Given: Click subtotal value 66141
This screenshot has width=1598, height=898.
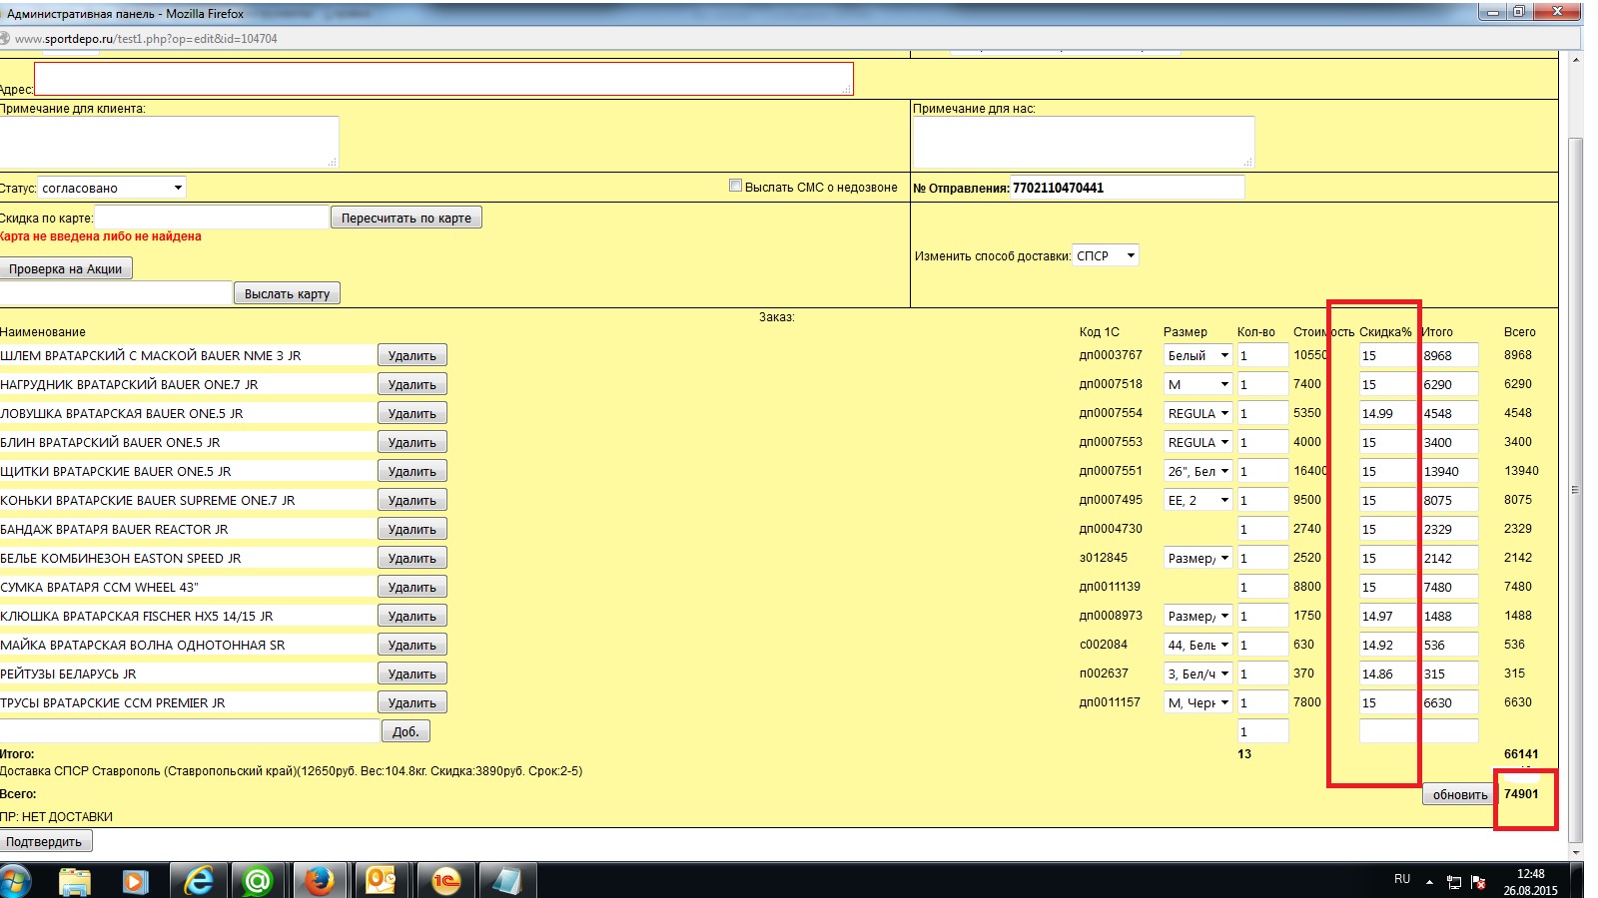Looking at the screenshot, I should (1521, 754).
